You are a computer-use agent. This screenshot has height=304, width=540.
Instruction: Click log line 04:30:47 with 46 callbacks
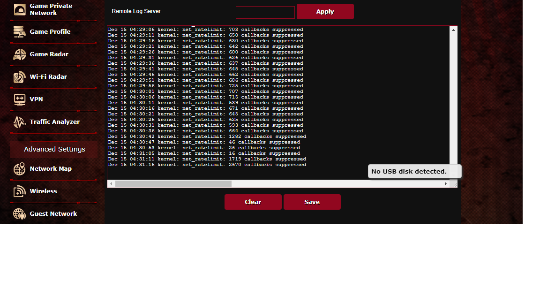coord(204,142)
